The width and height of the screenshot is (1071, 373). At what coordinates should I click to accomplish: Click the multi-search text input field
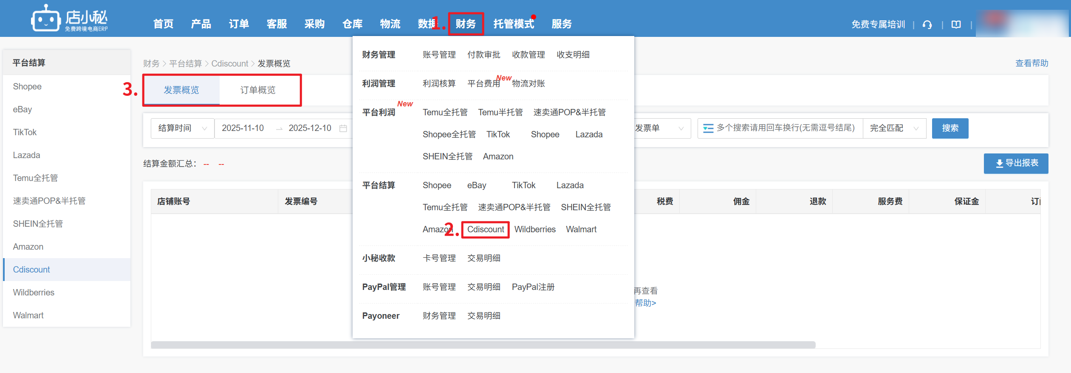(786, 128)
